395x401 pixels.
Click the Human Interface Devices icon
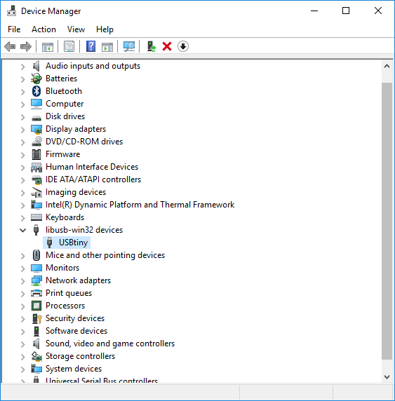[36, 167]
